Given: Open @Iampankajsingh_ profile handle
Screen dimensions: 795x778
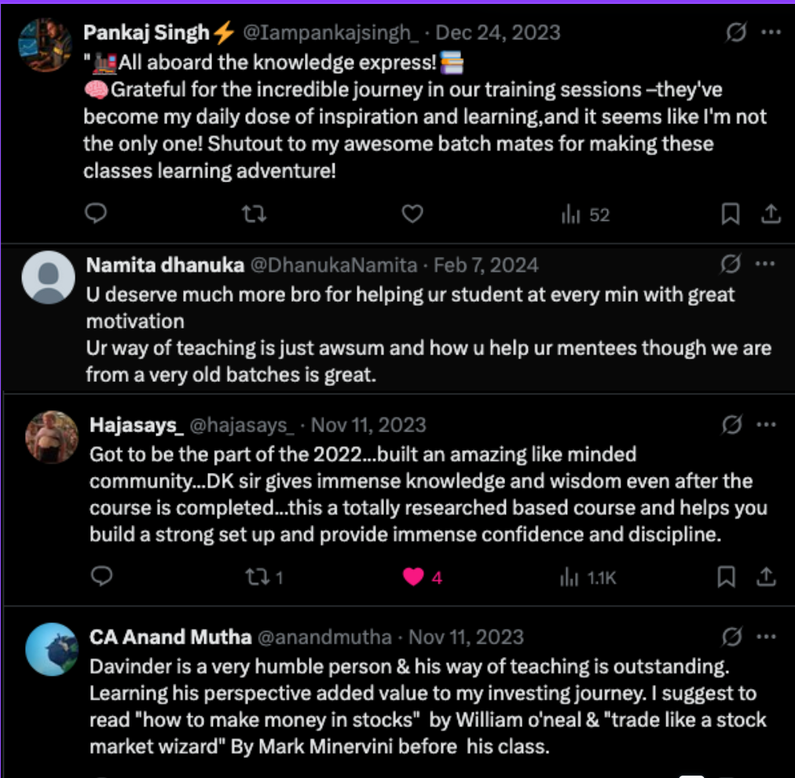Looking at the screenshot, I should point(334,33).
